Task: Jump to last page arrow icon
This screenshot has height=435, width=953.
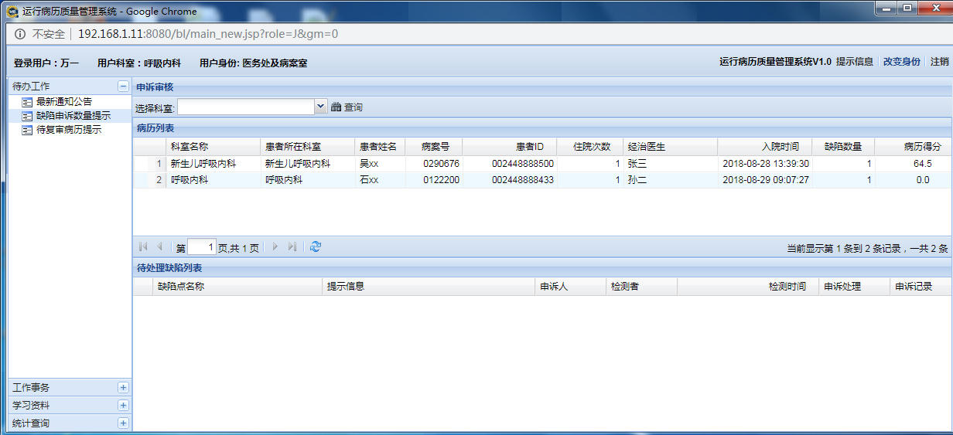Action: [x=292, y=247]
